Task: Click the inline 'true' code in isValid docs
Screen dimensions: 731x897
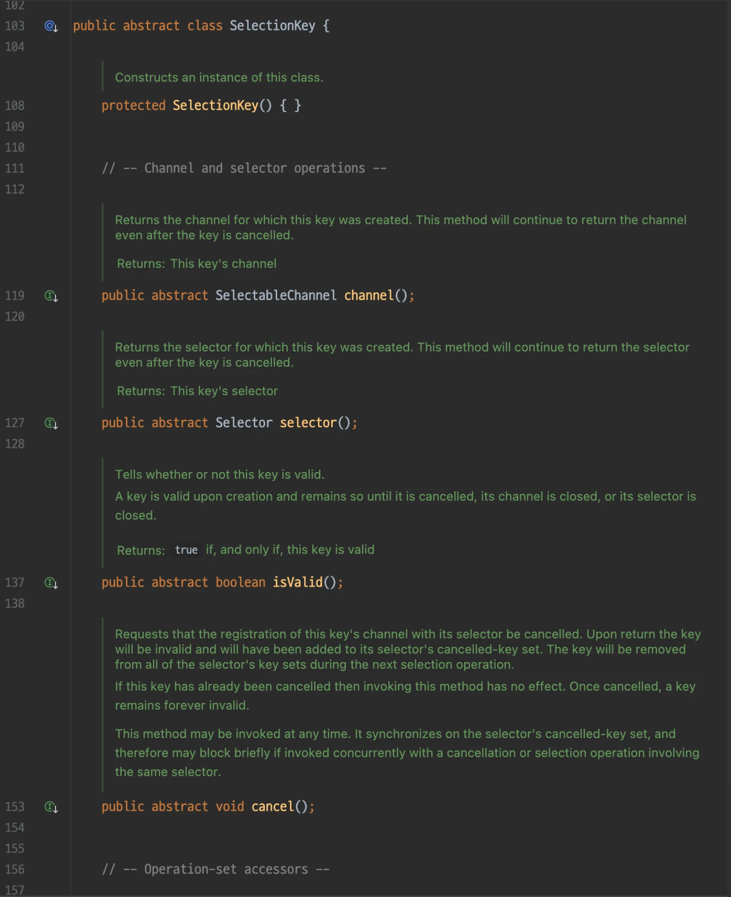Action: click(x=186, y=550)
